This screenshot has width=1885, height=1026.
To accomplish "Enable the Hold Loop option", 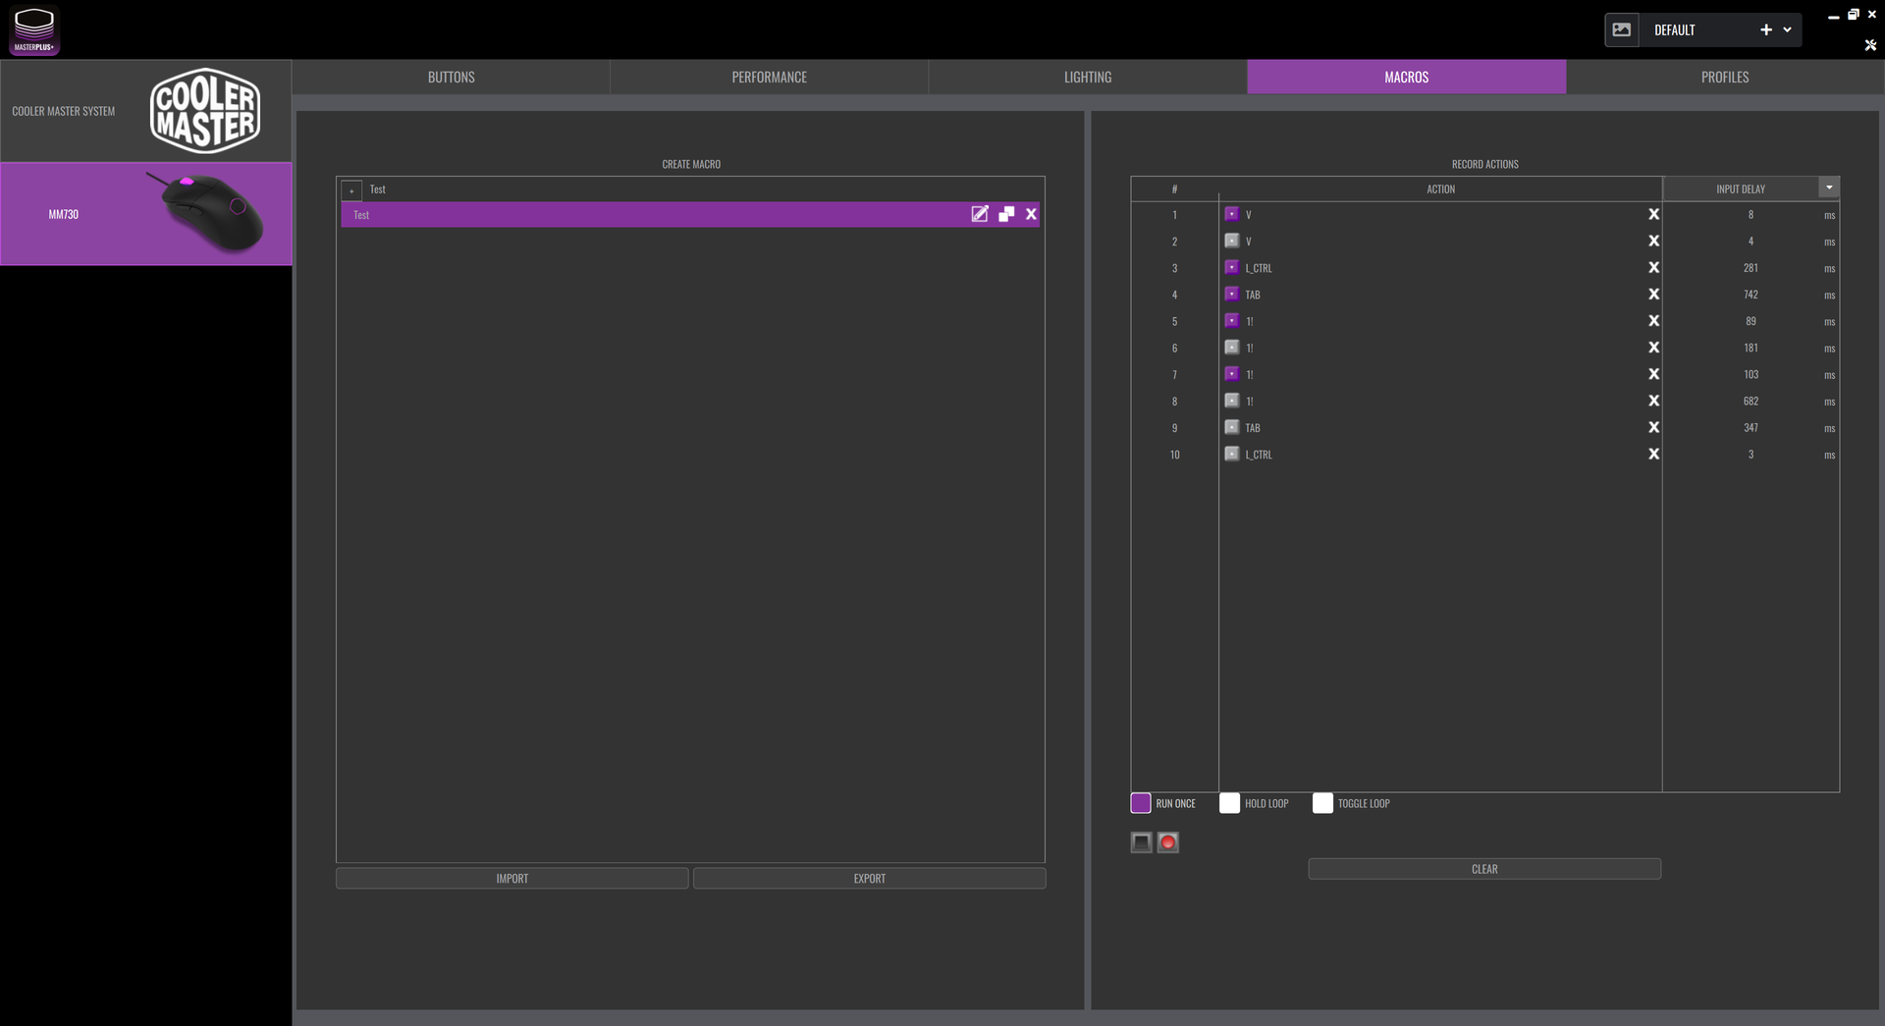I will pyautogui.click(x=1229, y=803).
